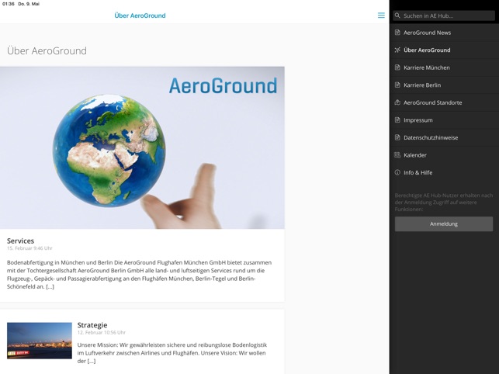This screenshot has height=374, width=499.
Task: Click the Strategie airport thumbnail
Action: click(40, 341)
